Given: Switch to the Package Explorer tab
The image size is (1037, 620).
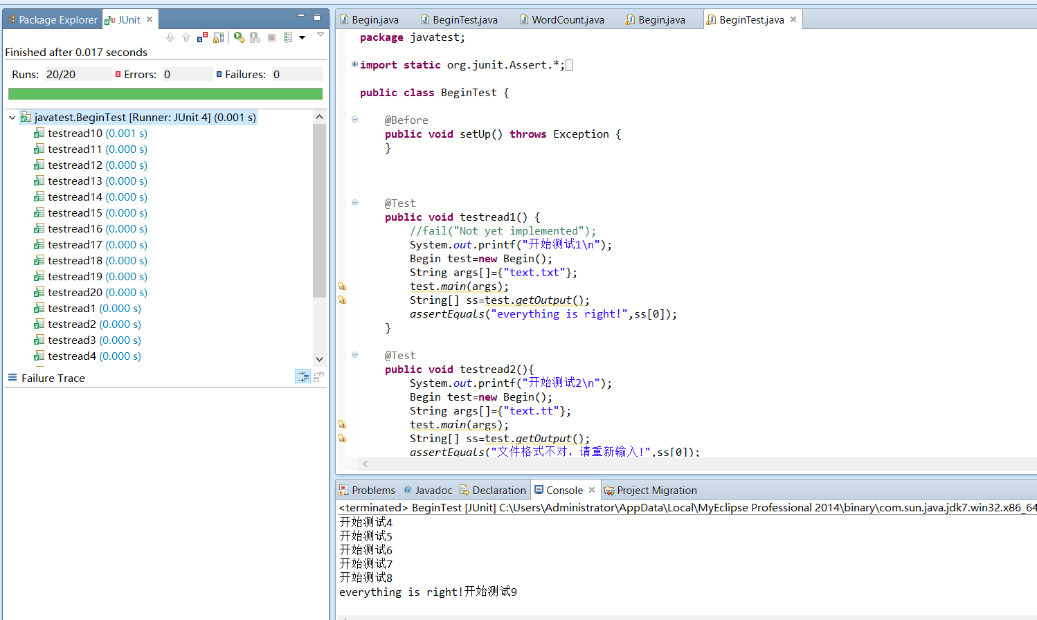Looking at the screenshot, I should 53,20.
